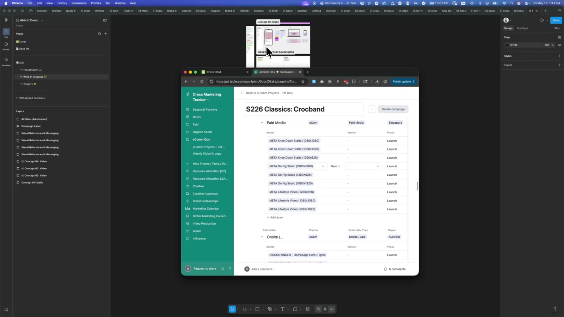This screenshot has width=564, height=317.
Task: Select Work In Progress page
Action: coord(61,77)
